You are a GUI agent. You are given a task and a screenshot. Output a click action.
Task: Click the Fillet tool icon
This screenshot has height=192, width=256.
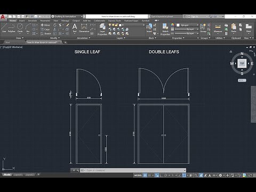(x=60, y=29)
